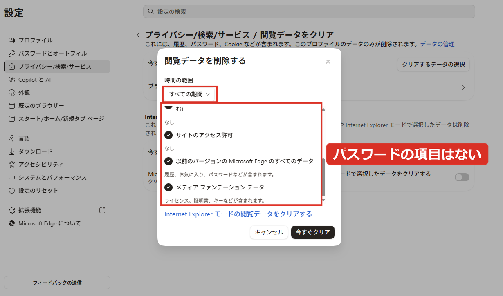Toggle the partially visible top checkbox
The width and height of the screenshot is (503, 296).
168,106
